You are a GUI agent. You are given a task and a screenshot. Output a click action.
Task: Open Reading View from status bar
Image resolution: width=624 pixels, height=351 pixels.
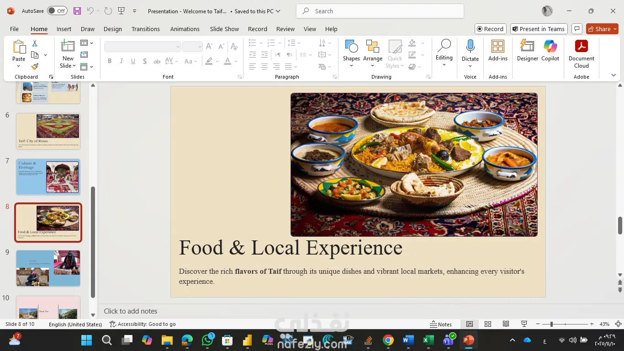(506, 324)
